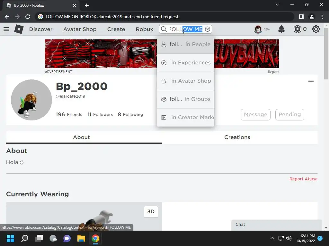Search in Experiences option
Screen dimensions: 329x246
point(185,62)
